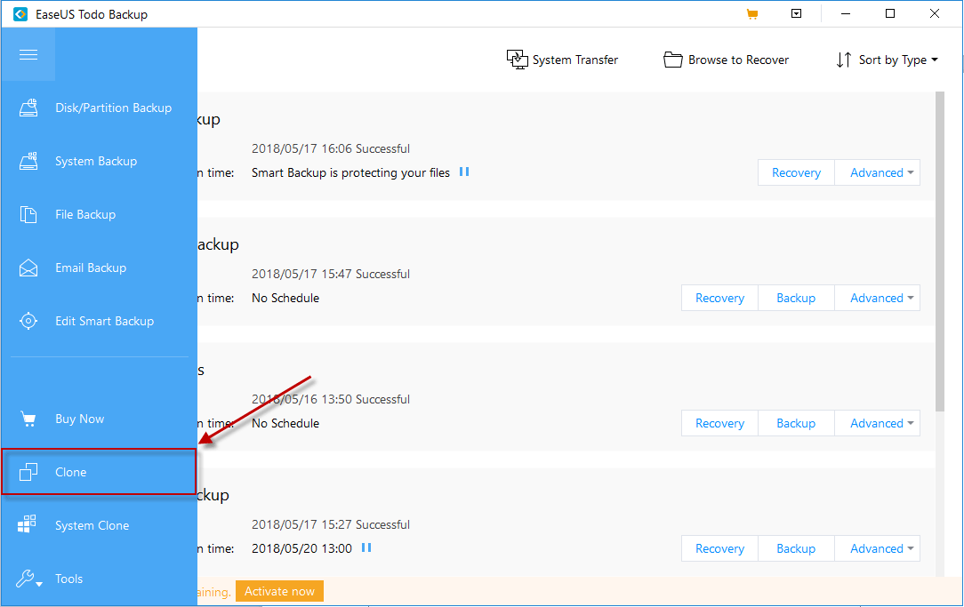This screenshot has width=964, height=607.
Task: Click the '2018/05/16 13:50 Successful' status text
Action: pos(331,399)
